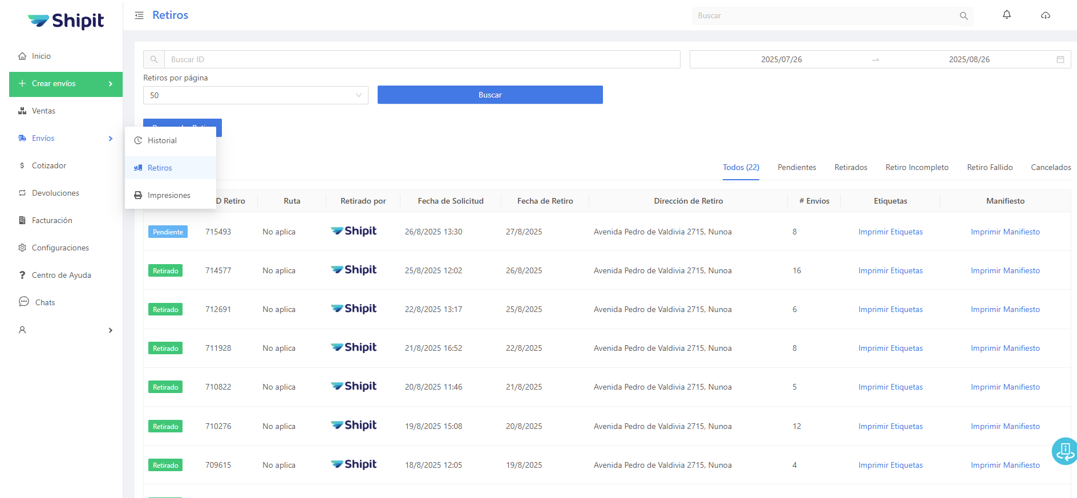
Task: Click the envíos count 16 cell
Action: 797,270
